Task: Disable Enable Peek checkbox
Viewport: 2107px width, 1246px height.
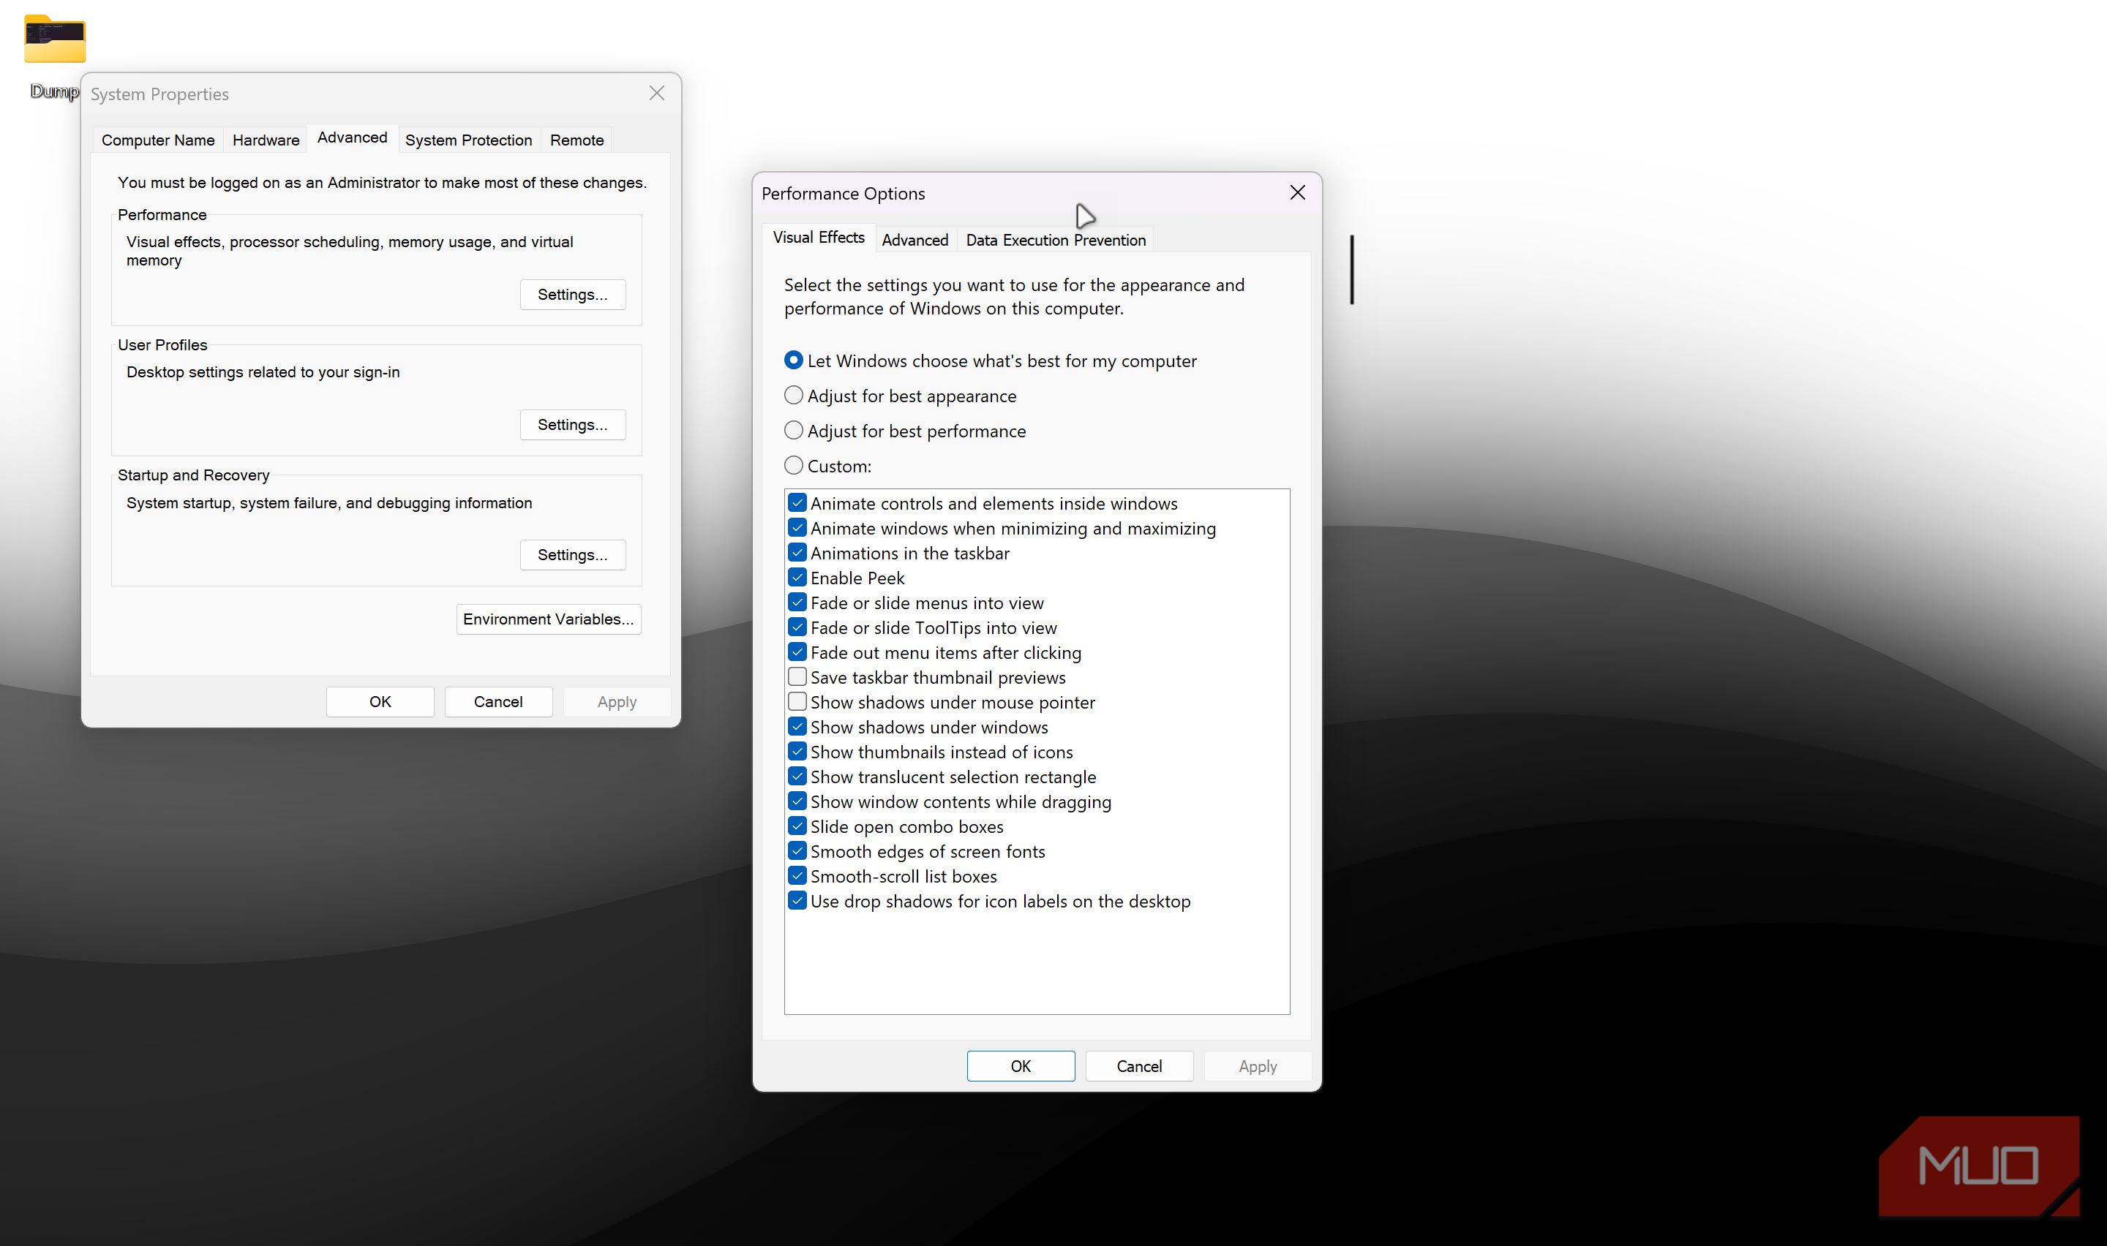Action: (x=797, y=578)
